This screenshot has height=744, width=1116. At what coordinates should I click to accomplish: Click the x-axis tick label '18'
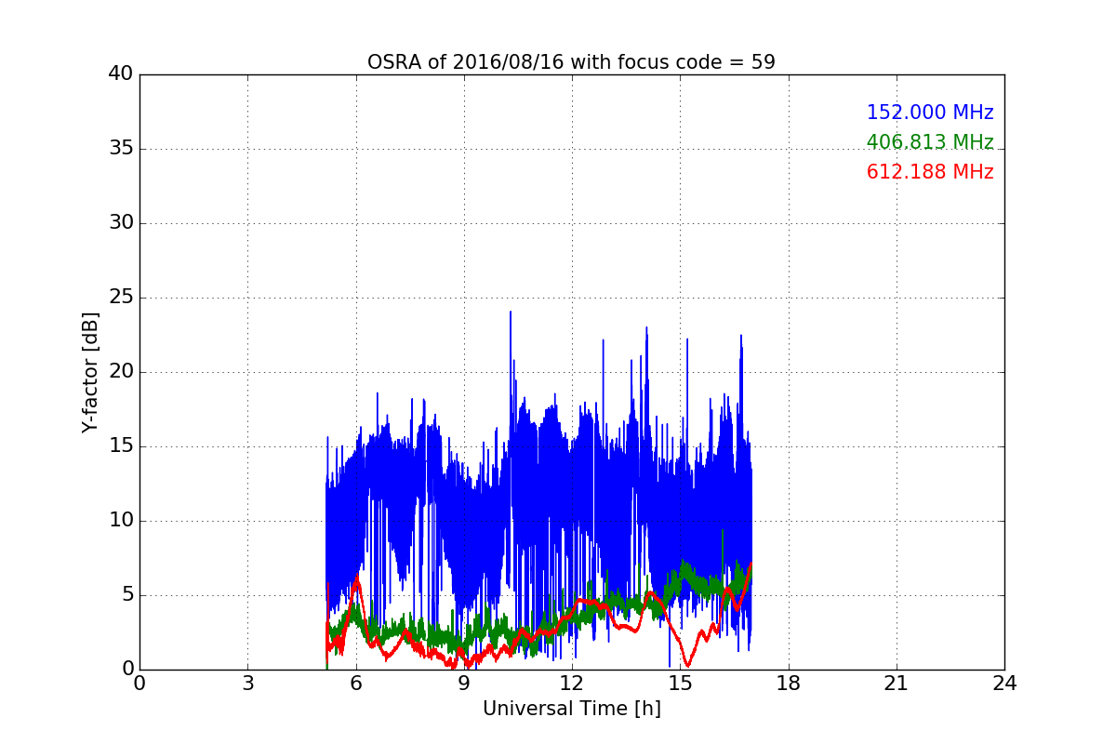click(x=789, y=684)
